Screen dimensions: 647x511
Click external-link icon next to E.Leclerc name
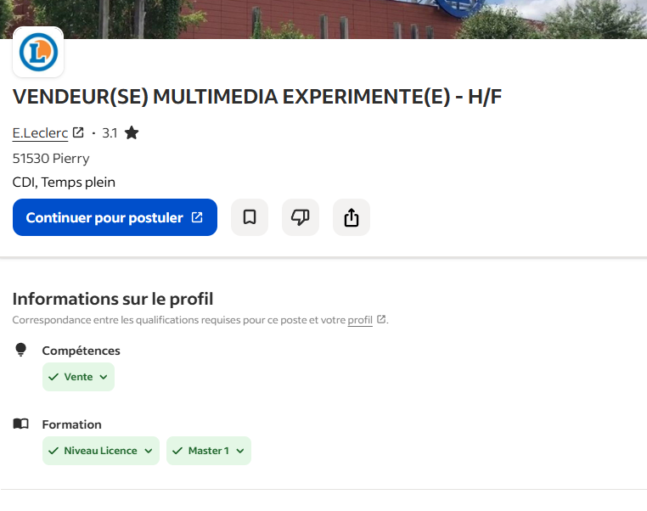coord(78,132)
